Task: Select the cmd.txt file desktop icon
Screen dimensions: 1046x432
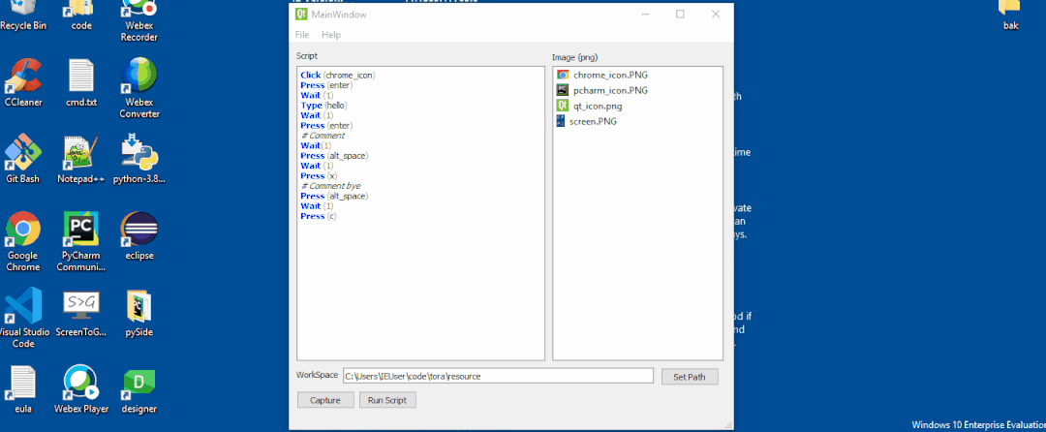Action: [x=81, y=82]
